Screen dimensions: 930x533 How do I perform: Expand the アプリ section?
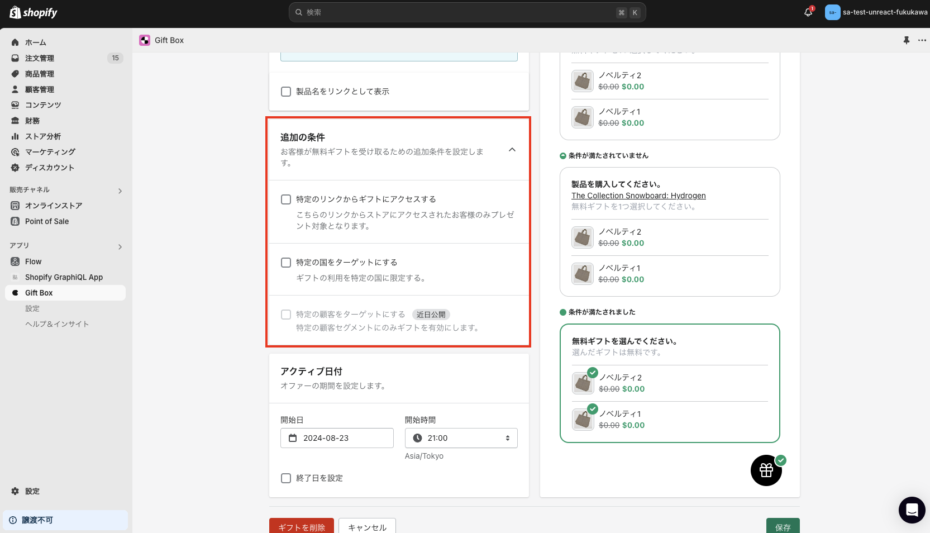click(x=120, y=246)
